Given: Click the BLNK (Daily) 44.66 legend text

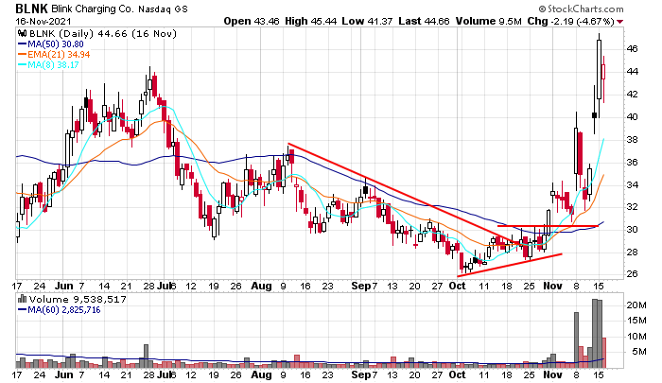Looking at the screenshot, I should pyautogui.click(x=101, y=34).
